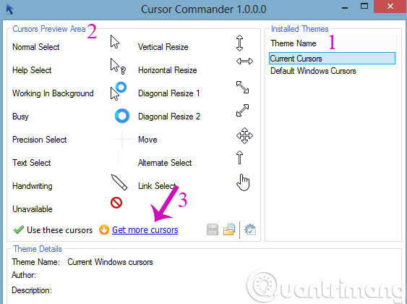Click the Horizontal Resize cursor preview
The width and height of the screenshot is (407, 304).
(x=244, y=62)
